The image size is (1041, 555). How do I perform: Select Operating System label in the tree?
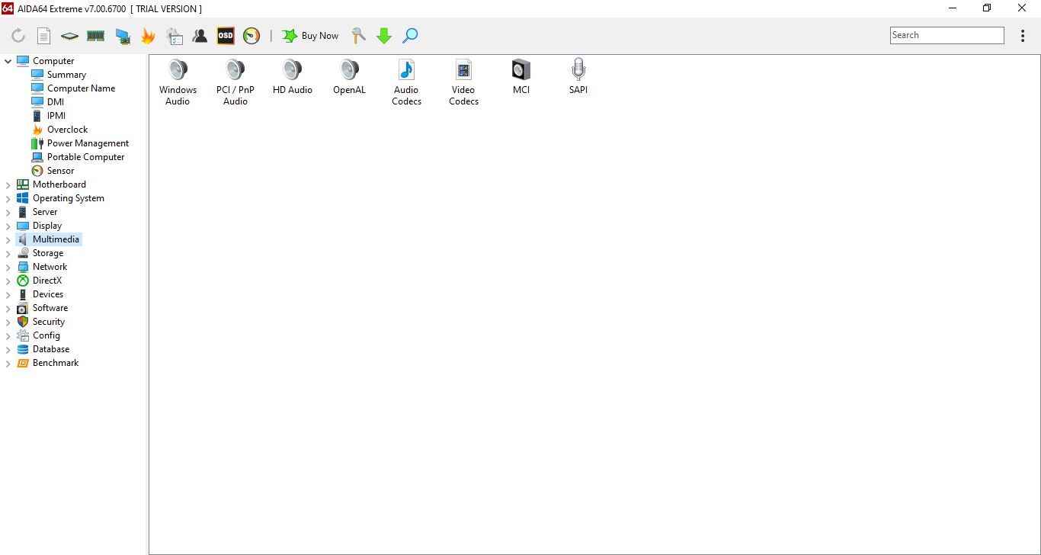(69, 198)
